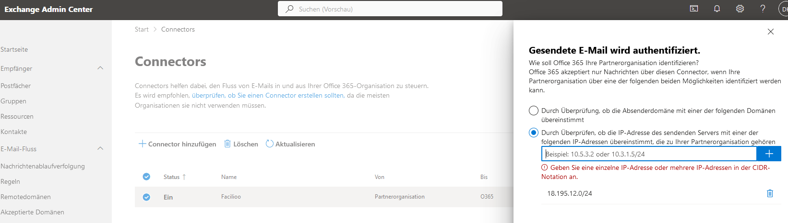Collapse the Empfänger navigation section
The height and width of the screenshot is (223, 788).
100,68
